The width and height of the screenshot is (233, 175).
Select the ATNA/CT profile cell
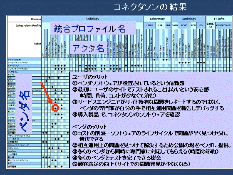(211, 25)
